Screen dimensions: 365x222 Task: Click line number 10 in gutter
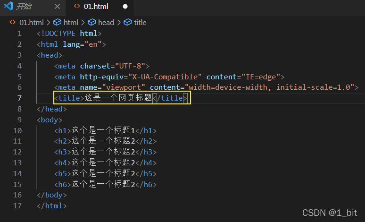pyautogui.click(x=17, y=130)
